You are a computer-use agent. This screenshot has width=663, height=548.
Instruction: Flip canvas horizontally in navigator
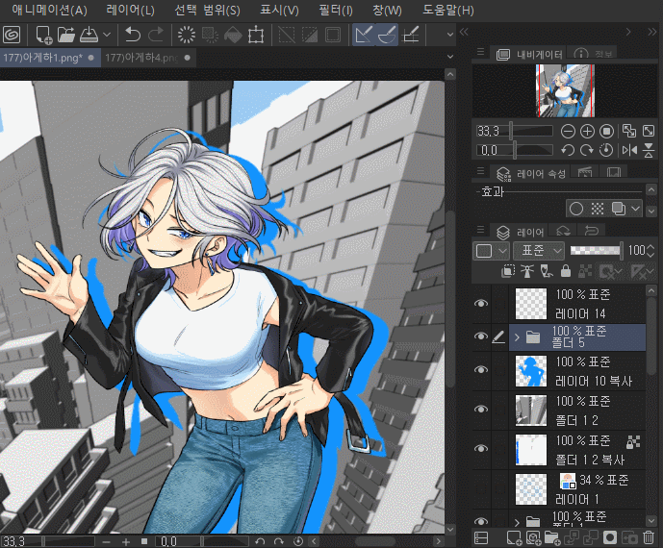(629, 150)
